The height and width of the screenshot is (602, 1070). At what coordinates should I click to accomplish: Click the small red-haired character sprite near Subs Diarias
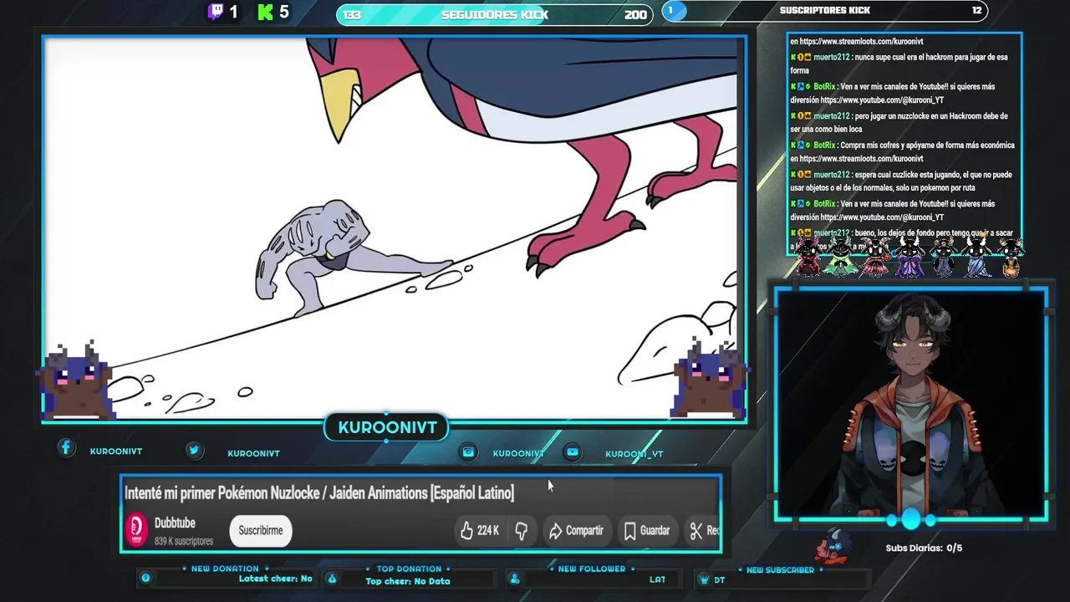coord(833,545)
